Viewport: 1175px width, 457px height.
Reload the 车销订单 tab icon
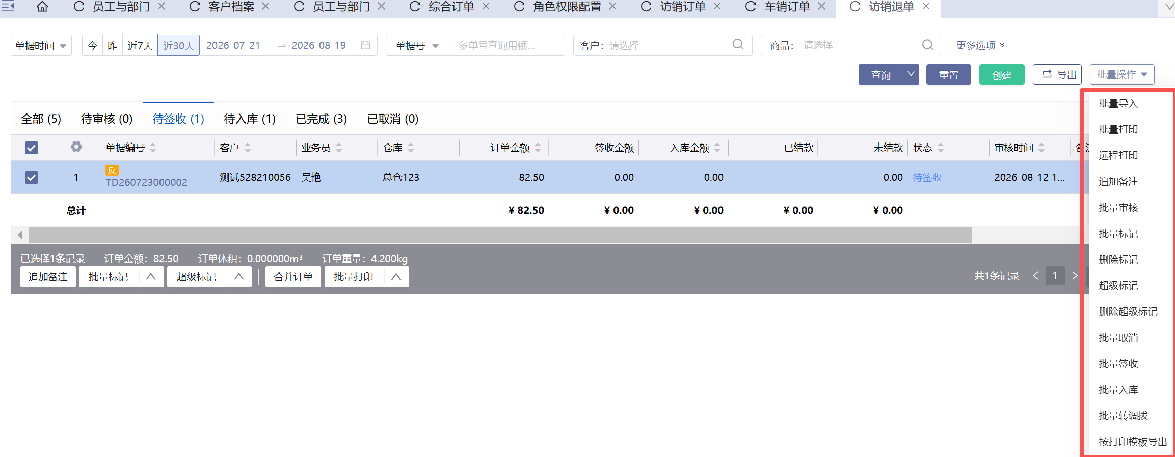point(751,7)
